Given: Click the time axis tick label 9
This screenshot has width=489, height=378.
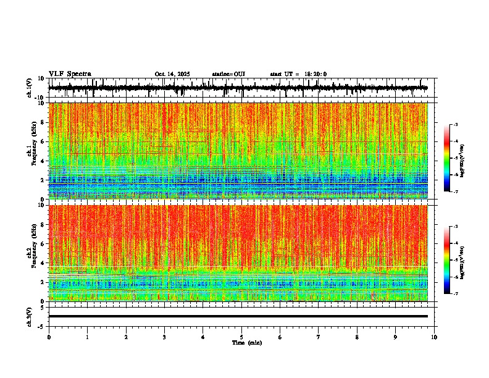Looking at the screenshot, I should (395, 337).
